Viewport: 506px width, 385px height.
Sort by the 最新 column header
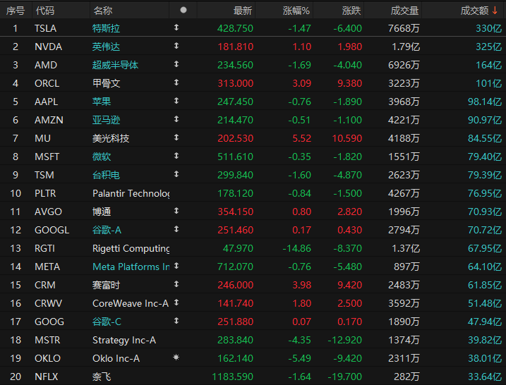243,11
